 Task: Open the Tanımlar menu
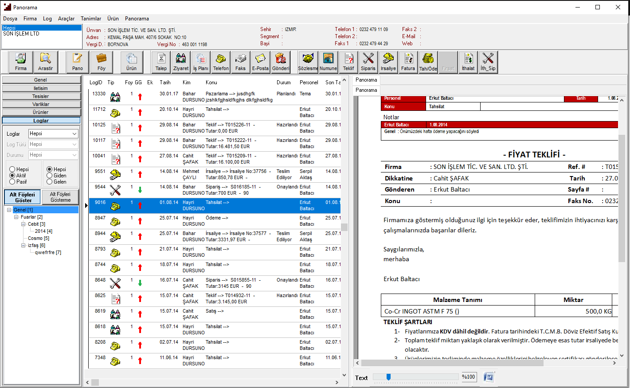tap(91, 19)
